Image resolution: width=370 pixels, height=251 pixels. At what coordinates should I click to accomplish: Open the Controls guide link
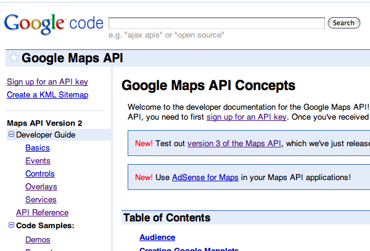[40, 174]
